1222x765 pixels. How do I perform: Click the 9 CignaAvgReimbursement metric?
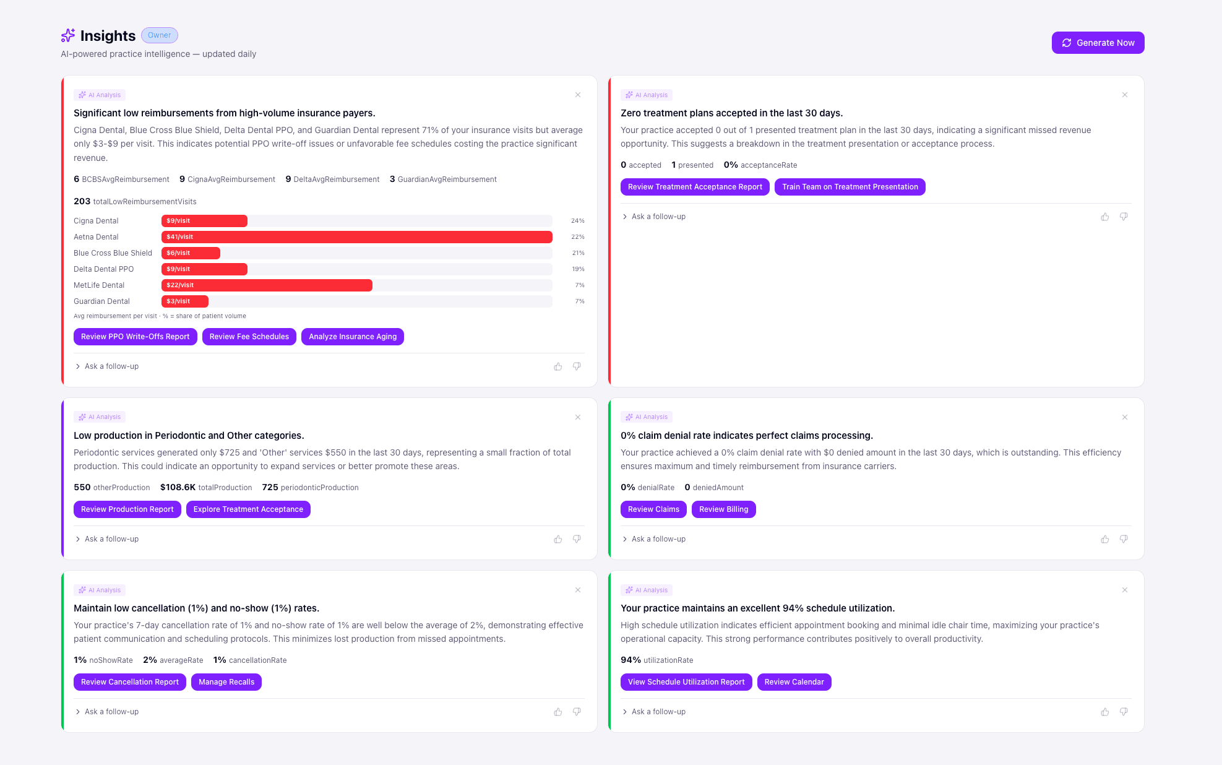[x=227, y=179]
